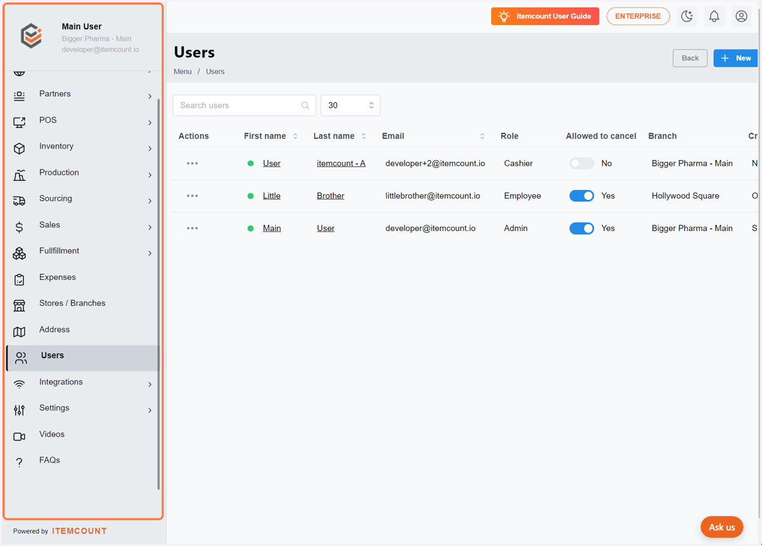Toggle dark mode moon icon
This screenshot has height=546, width=762.
tap(687, 17)
